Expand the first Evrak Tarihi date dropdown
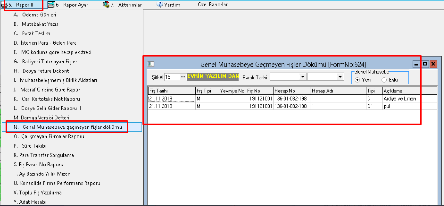 pos(303,77)
